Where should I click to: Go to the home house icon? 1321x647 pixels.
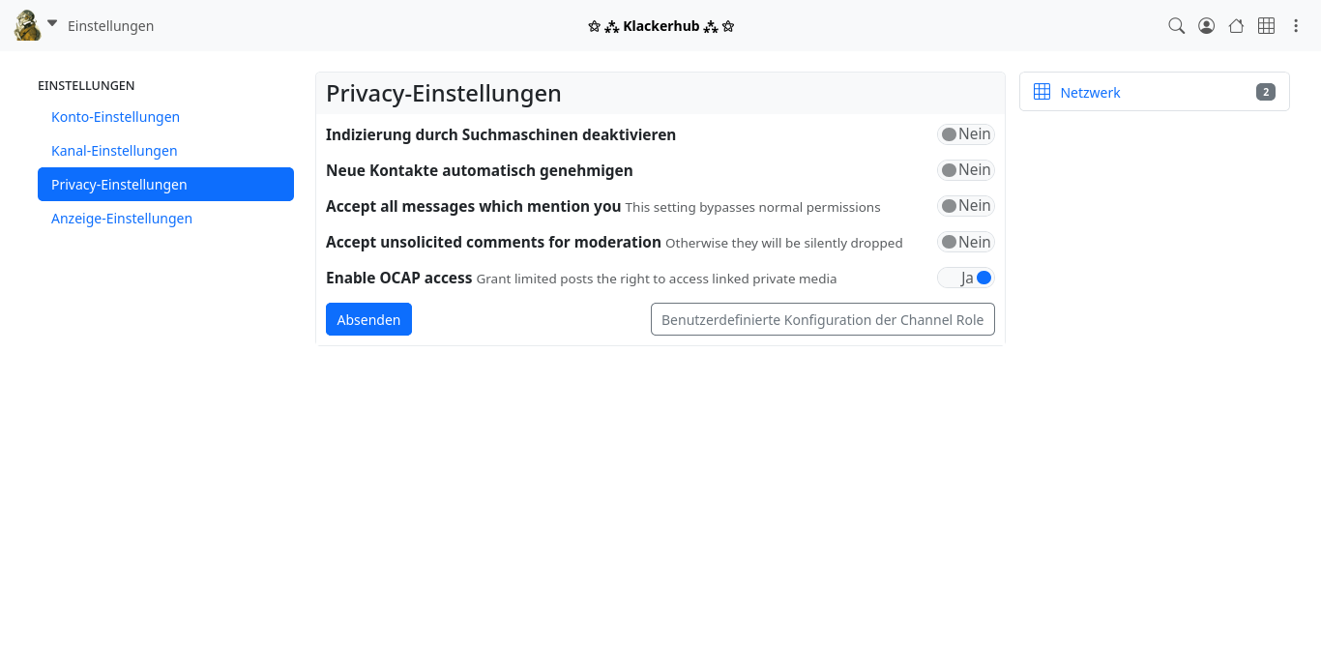(x=1236, y=26)
